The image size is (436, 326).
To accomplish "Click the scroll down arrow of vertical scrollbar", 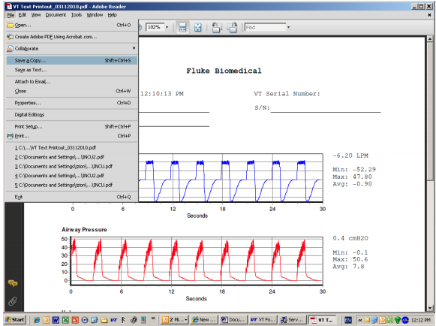I will pyautogui.click(x=430, y=308).
